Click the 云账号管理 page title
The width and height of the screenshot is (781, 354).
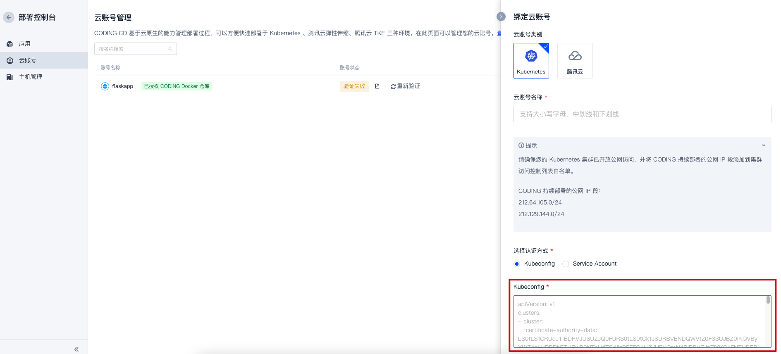coord(113,18)
